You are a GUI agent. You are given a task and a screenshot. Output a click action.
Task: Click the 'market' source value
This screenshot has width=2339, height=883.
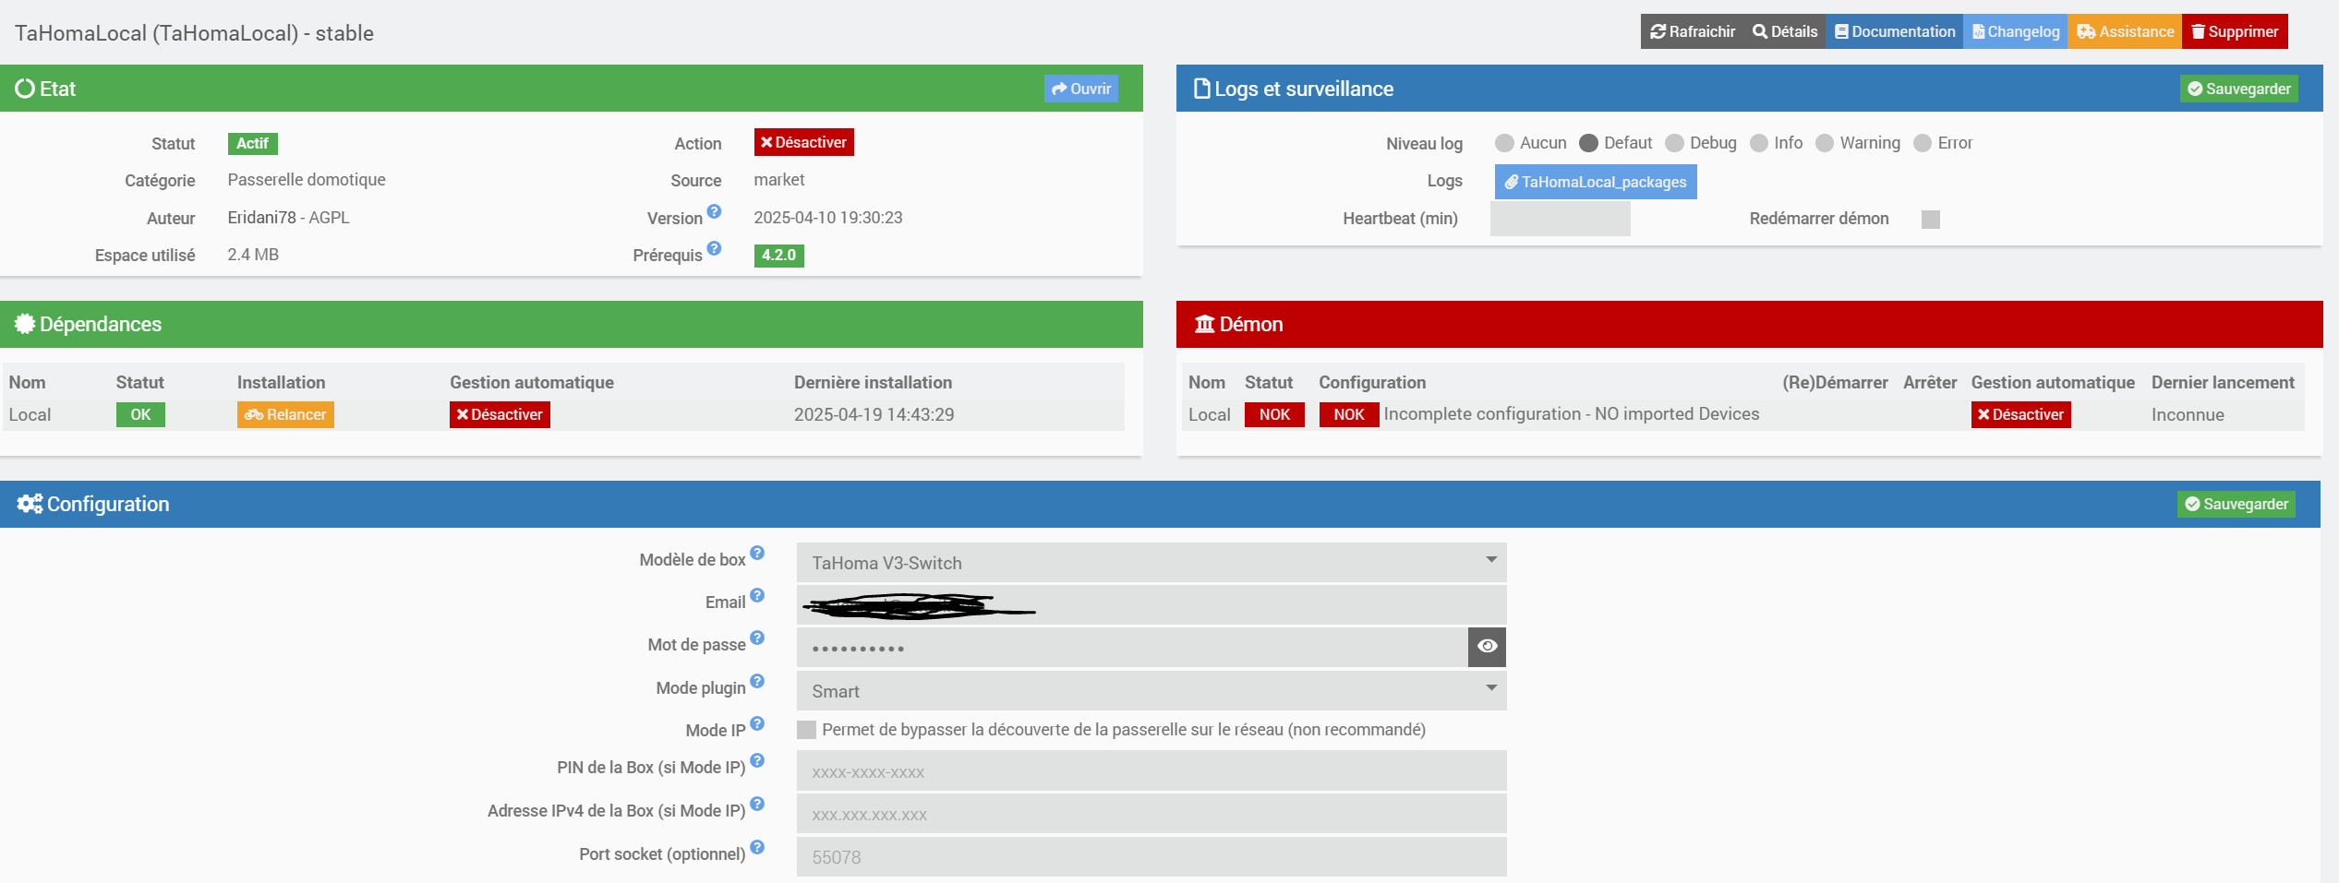(x=779, y=180)
